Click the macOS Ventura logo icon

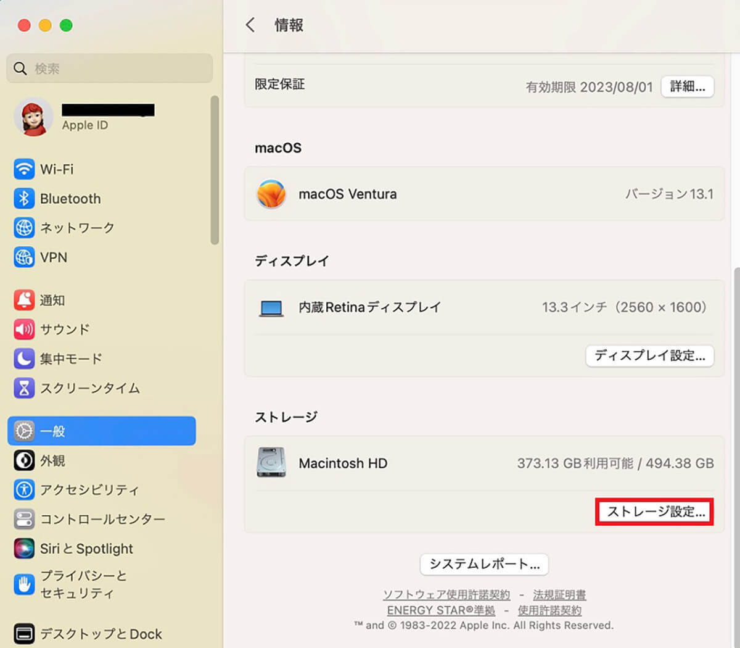[x=271, y=194]
